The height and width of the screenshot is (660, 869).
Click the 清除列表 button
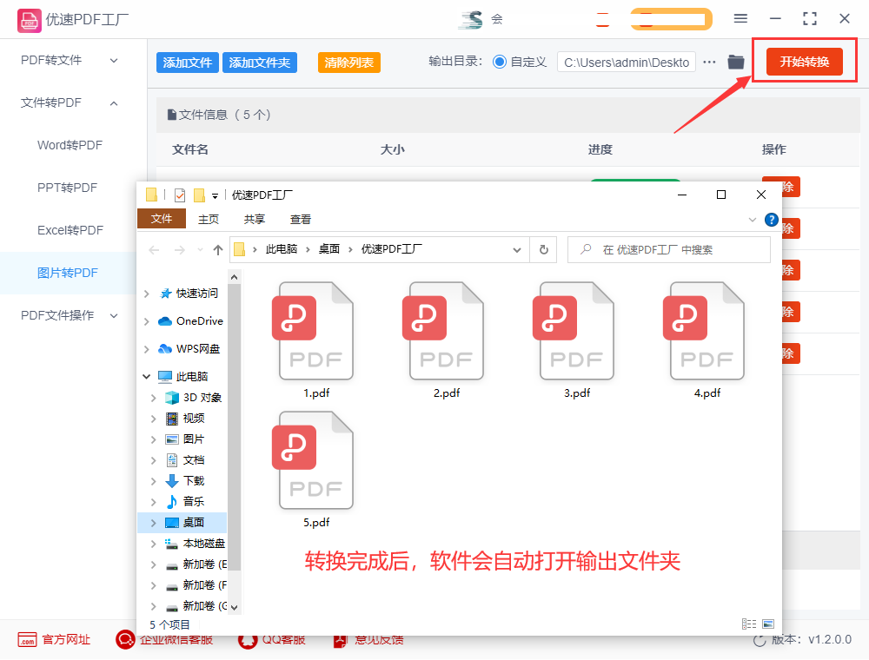pyautogui.click(x=349, y=63)
